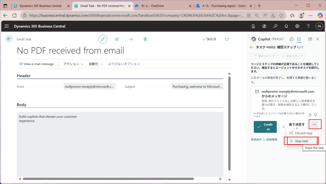Open the page in a new window
326x184 pixels.
coord(227,39)
